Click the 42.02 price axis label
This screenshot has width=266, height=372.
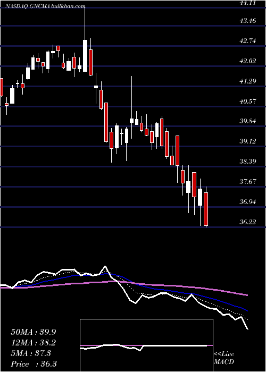pyautogui.click(x=248, y=61)
